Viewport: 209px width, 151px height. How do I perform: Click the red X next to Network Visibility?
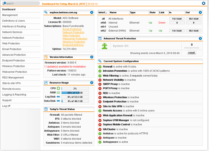pos(100,80)
